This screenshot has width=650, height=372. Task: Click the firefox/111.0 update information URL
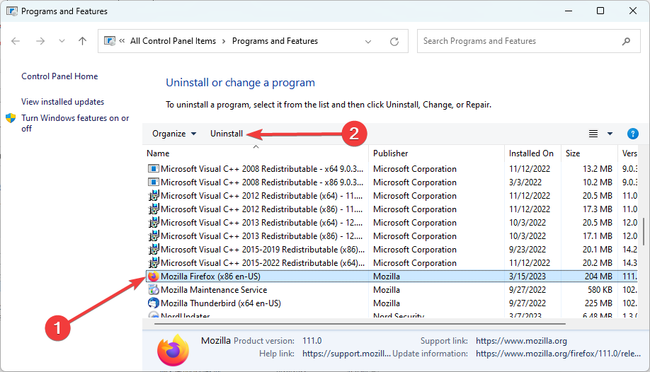pos(558,354)
